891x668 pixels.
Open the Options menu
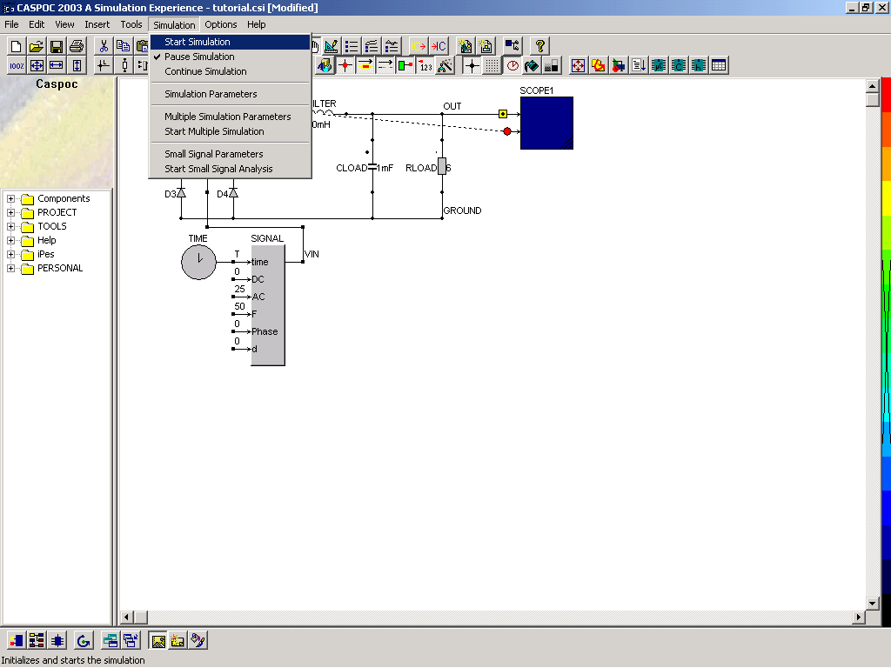[221, 24]
